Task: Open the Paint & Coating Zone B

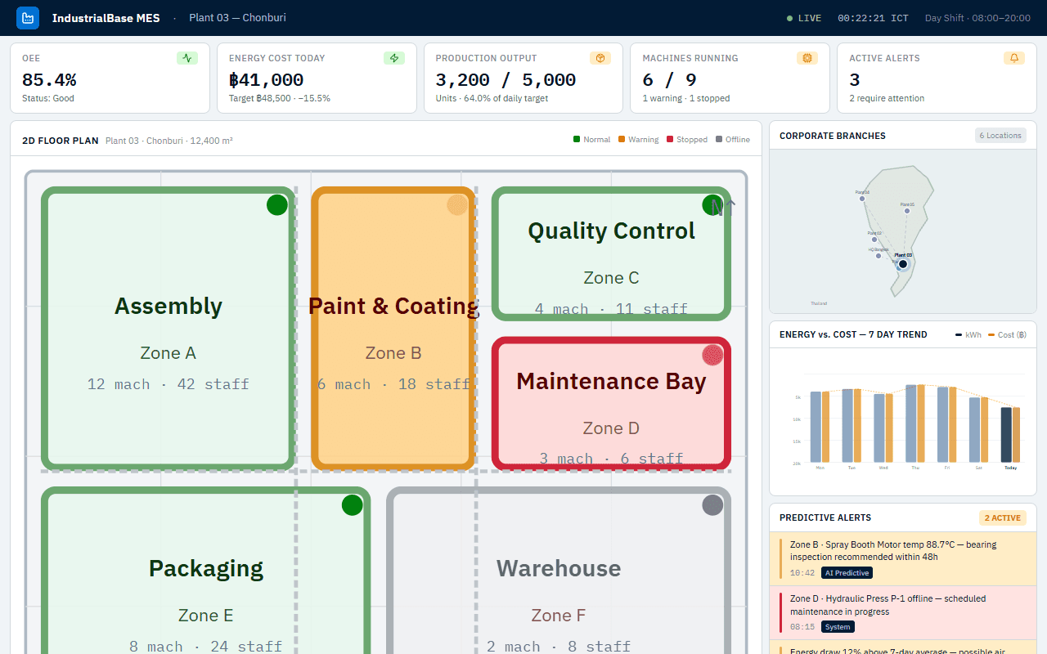Action: (x=393, y=329)
